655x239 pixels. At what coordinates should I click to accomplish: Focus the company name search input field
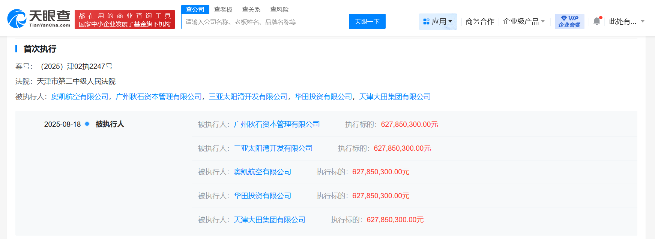coord(265,22)
